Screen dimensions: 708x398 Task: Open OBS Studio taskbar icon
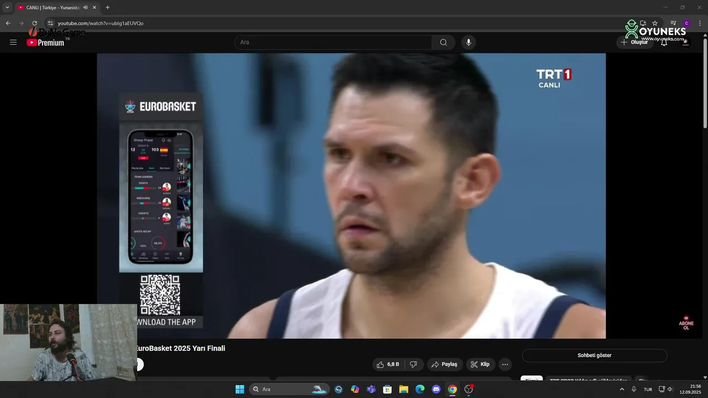[x=469, y=389]
